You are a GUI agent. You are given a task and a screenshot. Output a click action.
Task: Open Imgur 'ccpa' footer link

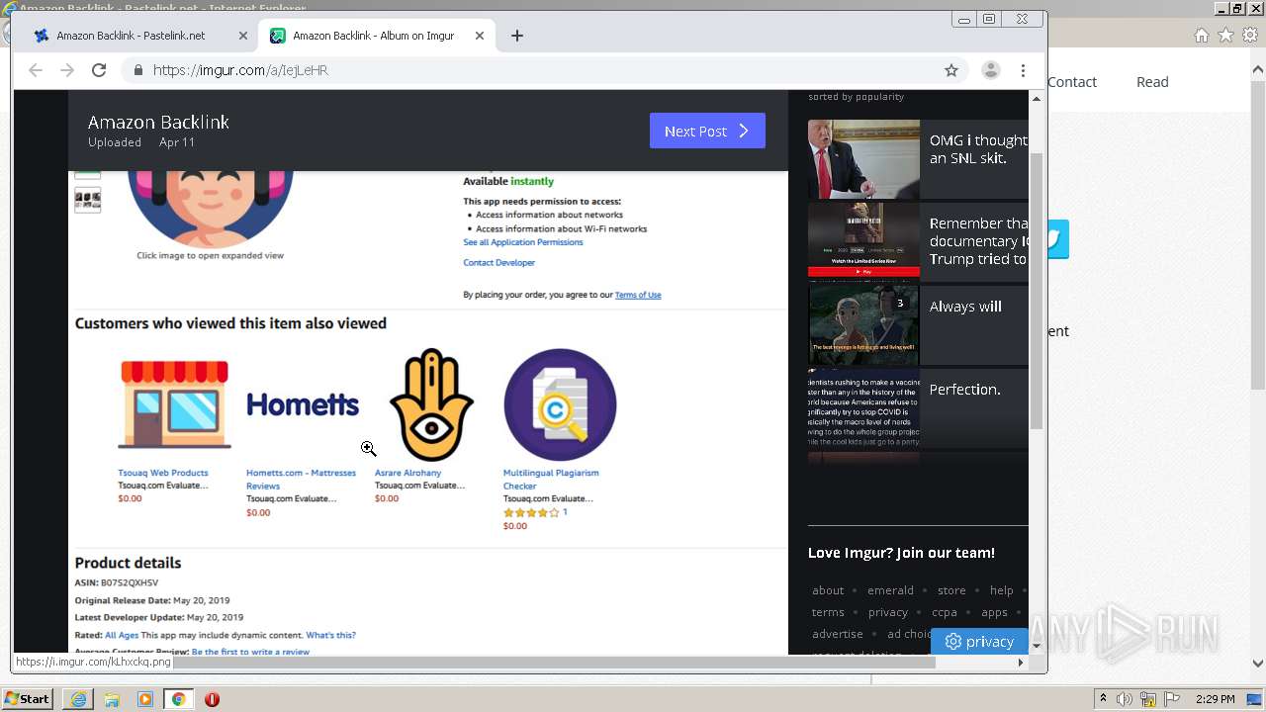pos(945,612)
